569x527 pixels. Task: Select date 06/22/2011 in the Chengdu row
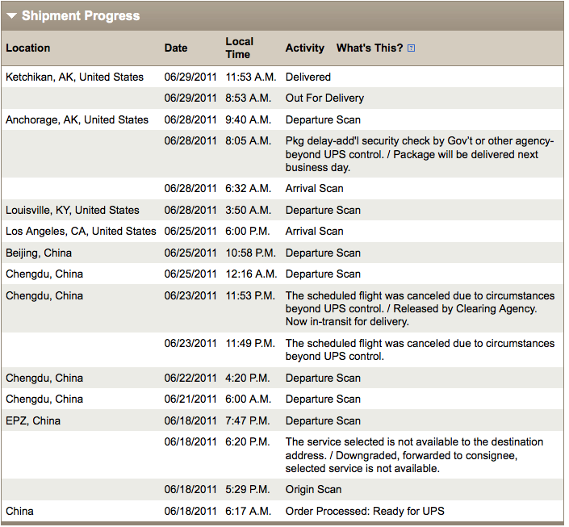tap(190, 379)
